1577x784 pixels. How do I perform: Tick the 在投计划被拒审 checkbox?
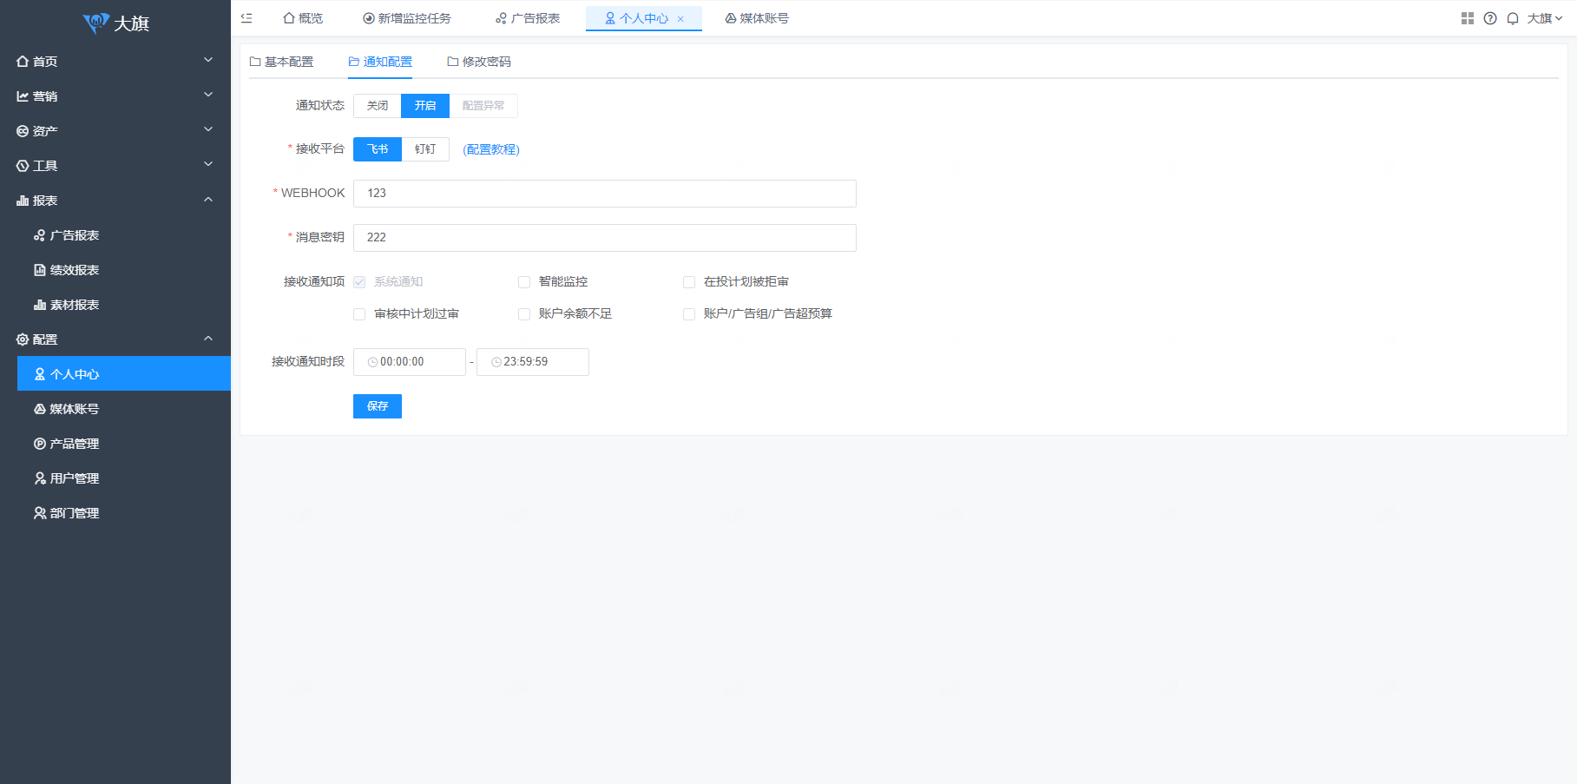tap(689, 282)
